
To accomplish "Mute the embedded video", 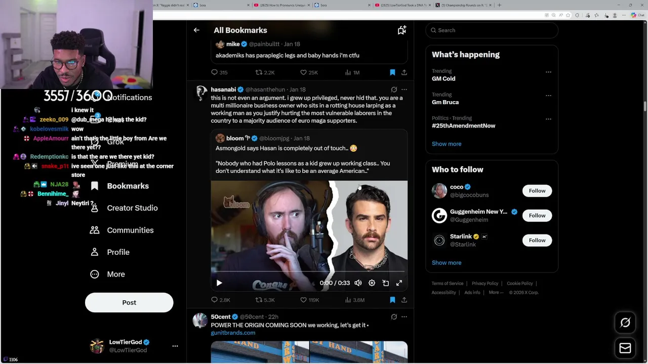I will (x=358, y=283).
